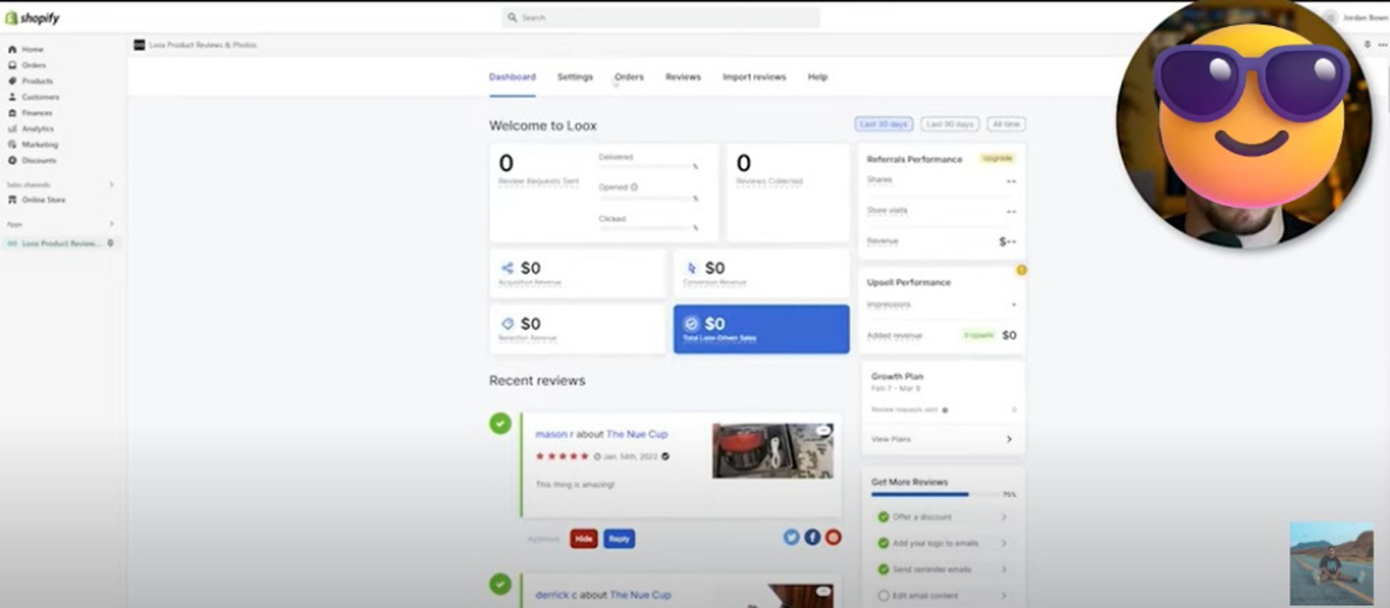Click the yellow Upsell Performance alert icon
1390x608 pixels.
(1021, 270)
